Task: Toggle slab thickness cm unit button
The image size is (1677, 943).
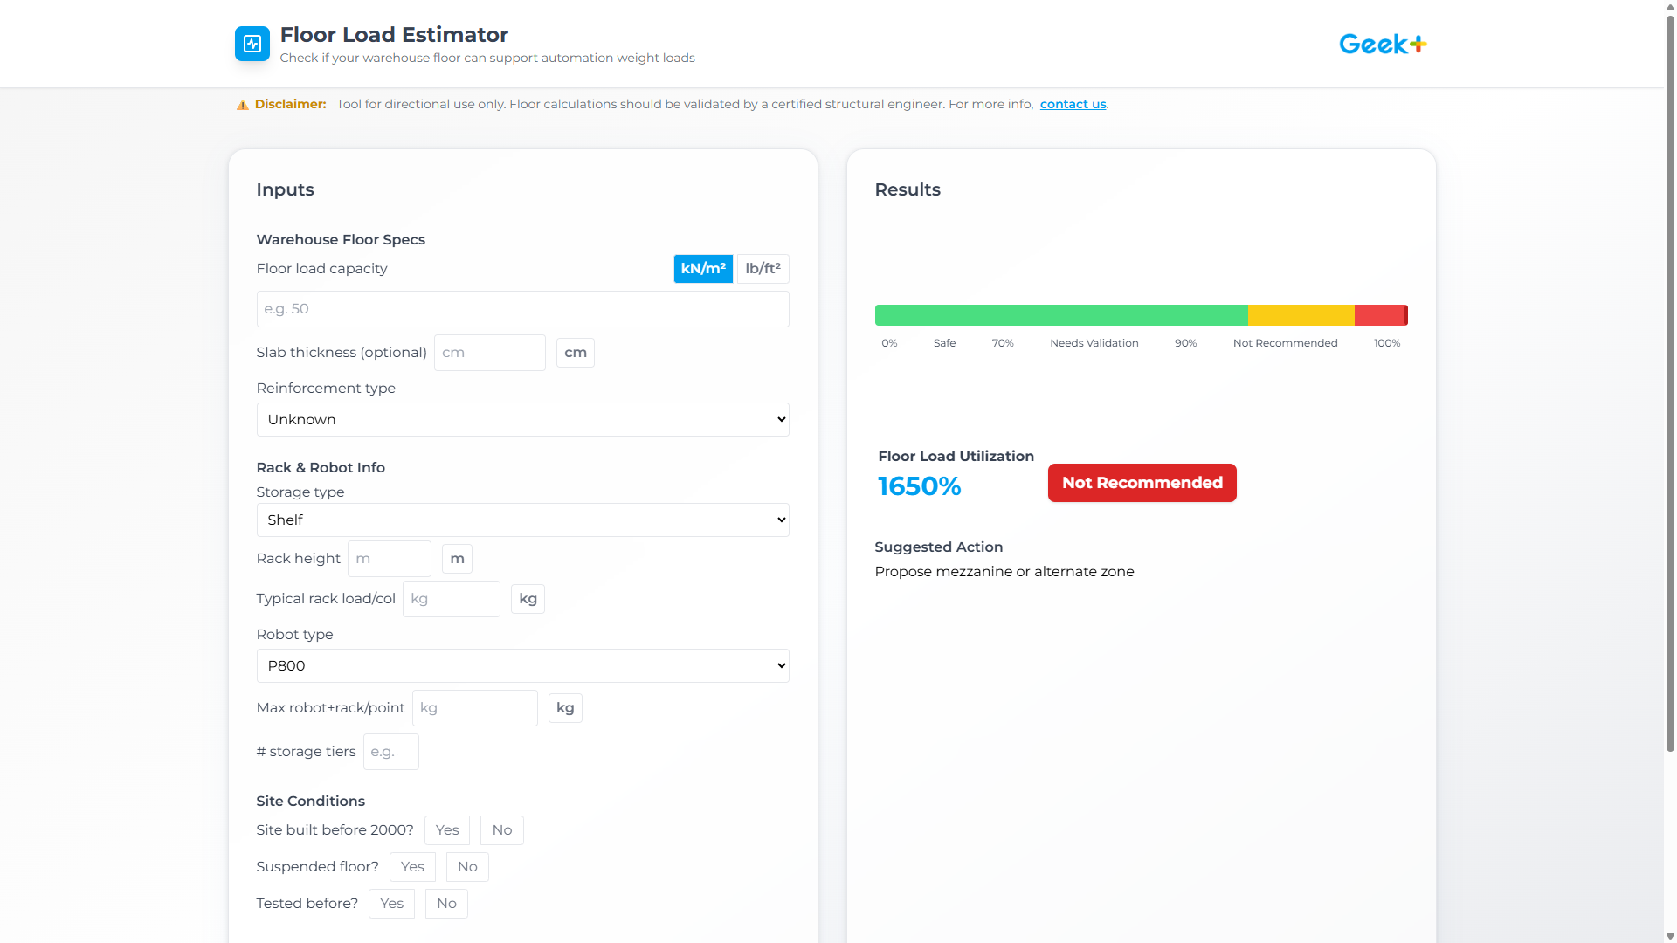Action: tap(575, 353)
